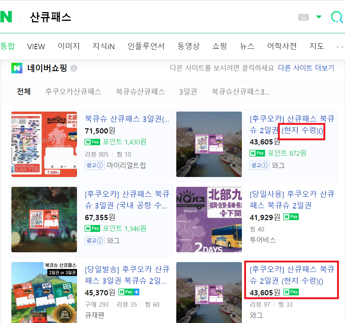Viewport: 345px width, 323px height.
Task: Click the green search magnifier icon
Action: 337,17
